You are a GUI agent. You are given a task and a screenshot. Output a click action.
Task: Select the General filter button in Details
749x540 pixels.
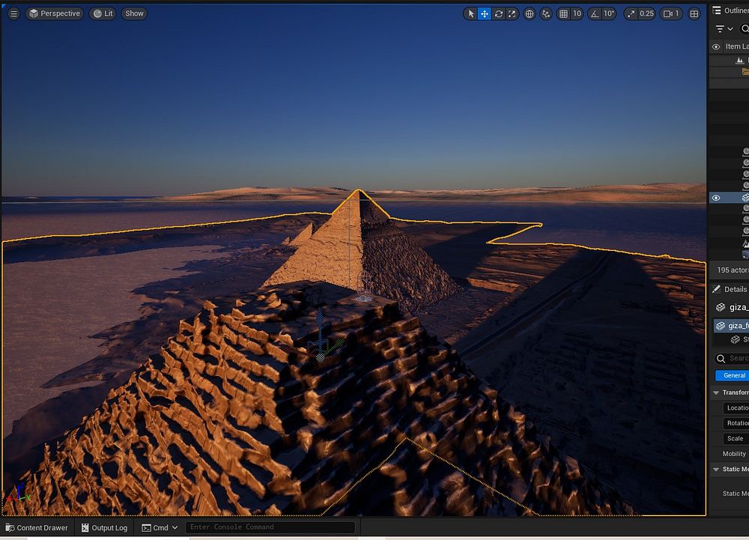point(733,375)
